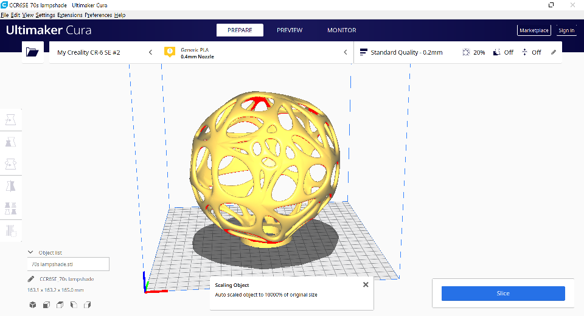Viewport: 584px width, 316px height.
Task: Open the Extensions menu
Action: (x=69, y=15)
